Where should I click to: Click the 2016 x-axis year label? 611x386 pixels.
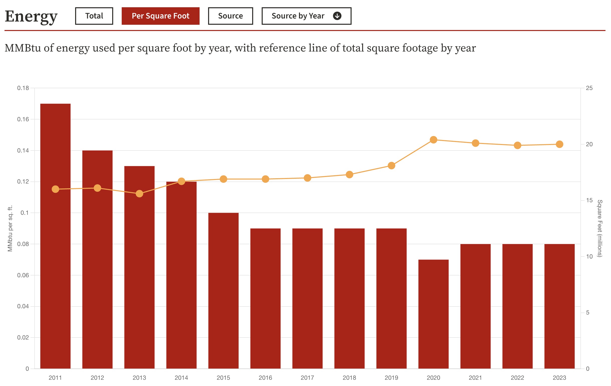point(265,378)
